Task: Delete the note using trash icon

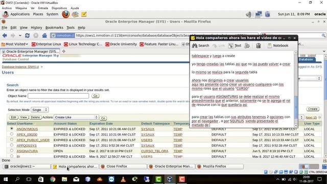Action: point(258,45)
